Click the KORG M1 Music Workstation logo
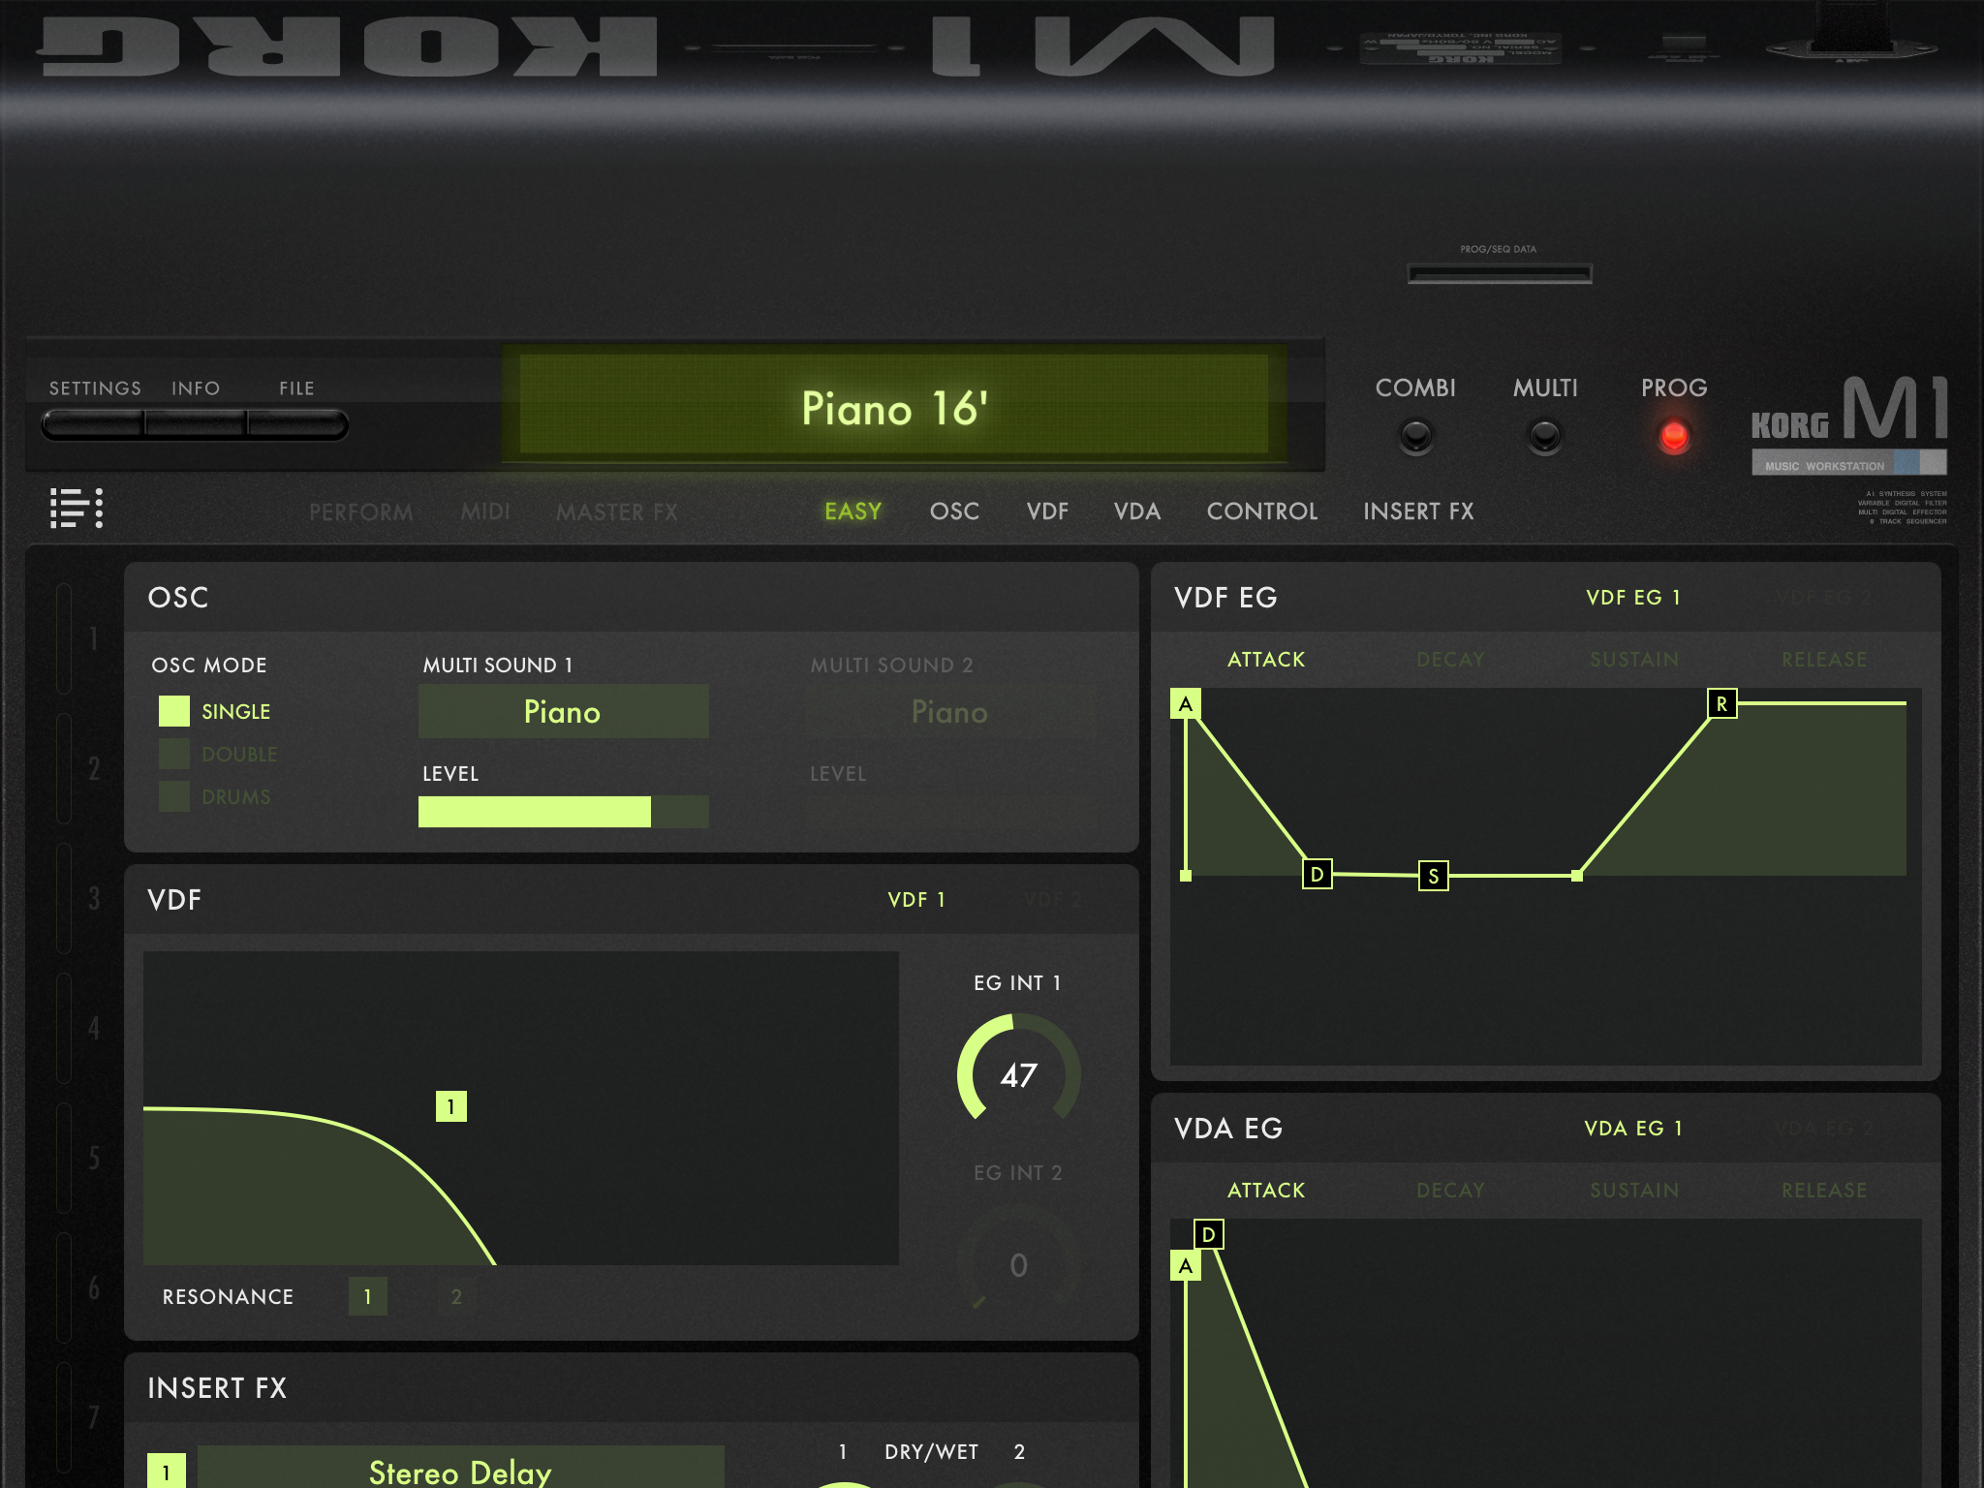 point(1848,424)
